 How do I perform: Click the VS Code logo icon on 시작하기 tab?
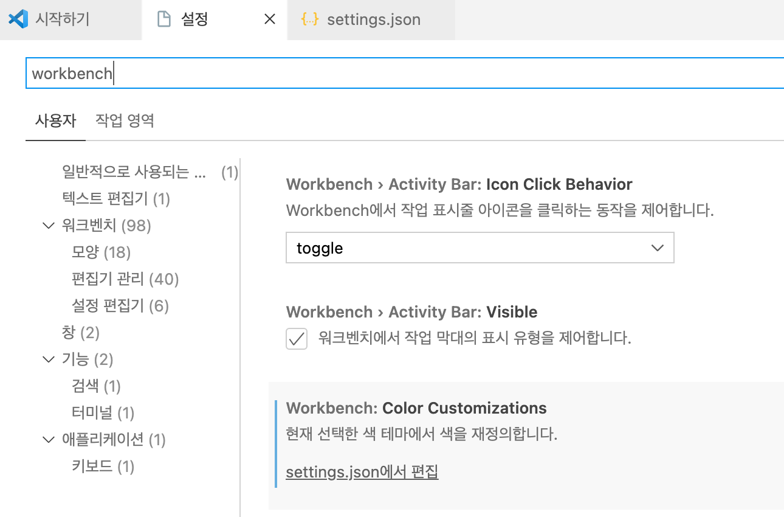[x=18, y=19]
